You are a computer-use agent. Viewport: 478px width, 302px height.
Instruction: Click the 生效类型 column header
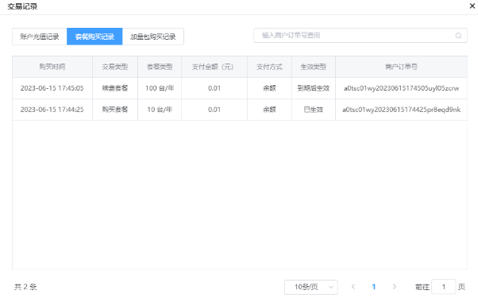pos(314,67)
